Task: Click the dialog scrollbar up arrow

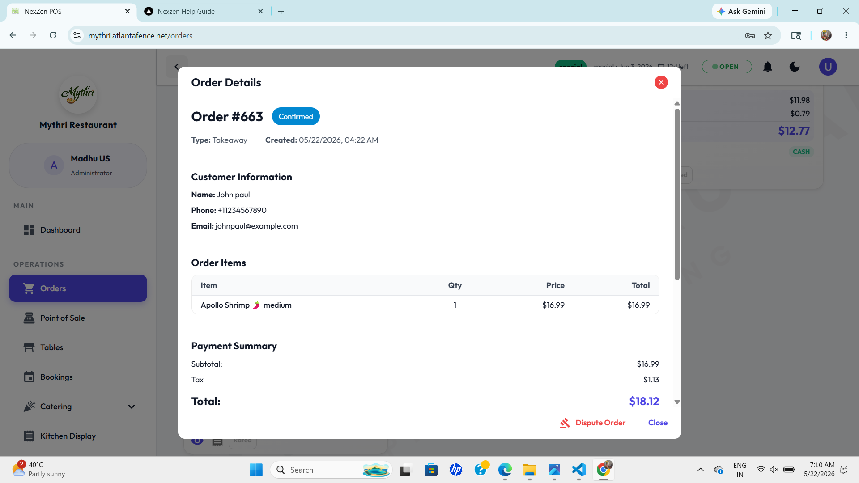Action: [677, 103]
